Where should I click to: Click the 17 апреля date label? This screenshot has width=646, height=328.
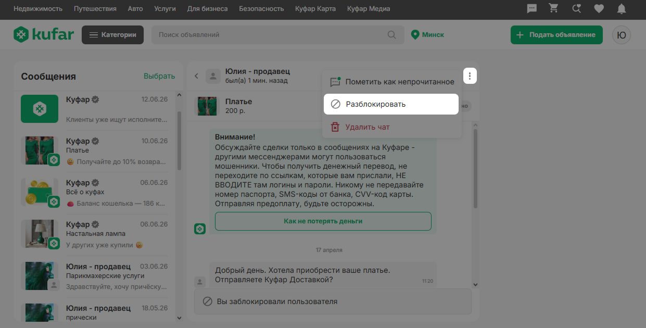coord(329,250)
